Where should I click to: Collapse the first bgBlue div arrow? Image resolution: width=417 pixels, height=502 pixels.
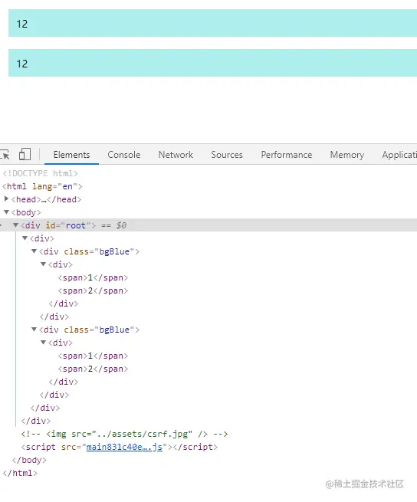(34, 251)
